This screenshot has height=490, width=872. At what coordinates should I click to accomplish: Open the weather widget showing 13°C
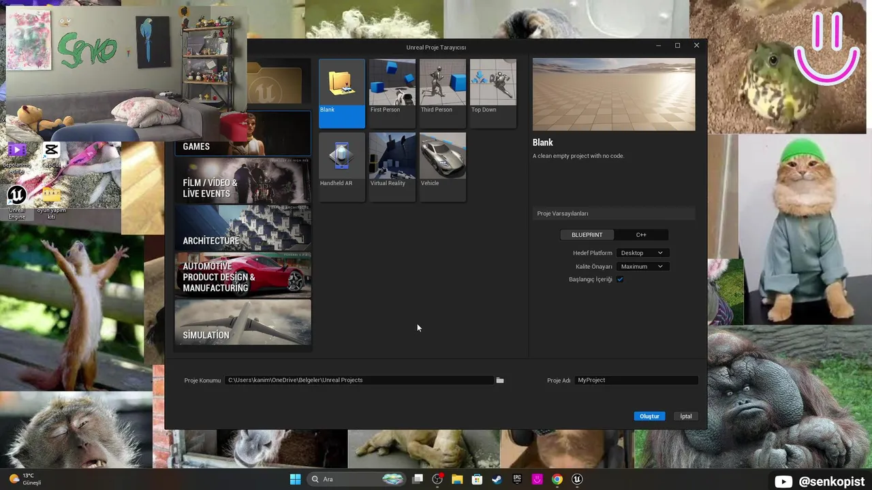click(x=26, y=479)
